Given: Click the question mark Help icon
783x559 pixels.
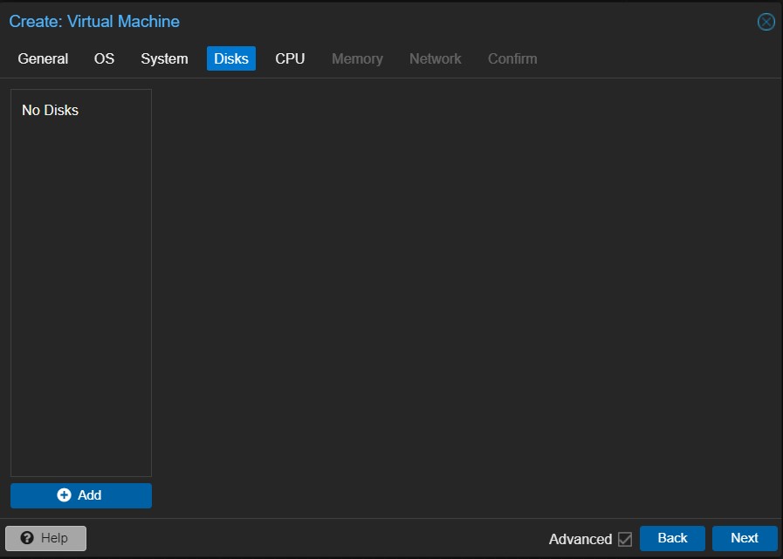Looking at the screenshot, I should (x=27, y=538).
